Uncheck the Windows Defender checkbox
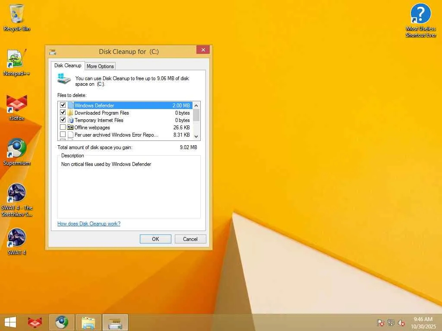The height and width of the screenshot is (331, 442). tap(63, 105)
